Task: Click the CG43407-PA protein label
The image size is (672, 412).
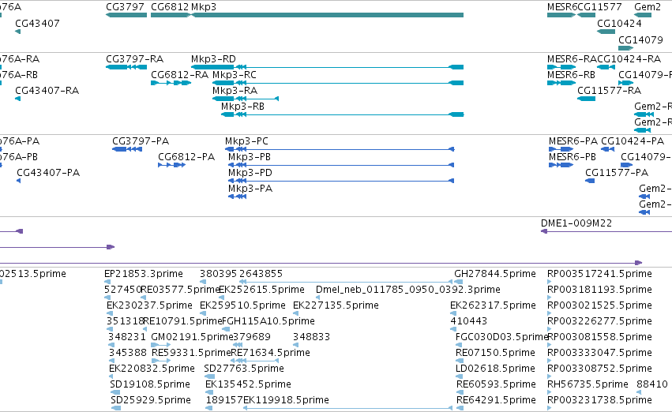Action: (48, 173)
